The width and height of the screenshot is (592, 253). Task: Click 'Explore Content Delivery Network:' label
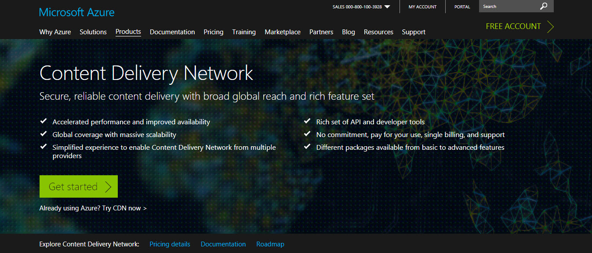tap(89, 244)
